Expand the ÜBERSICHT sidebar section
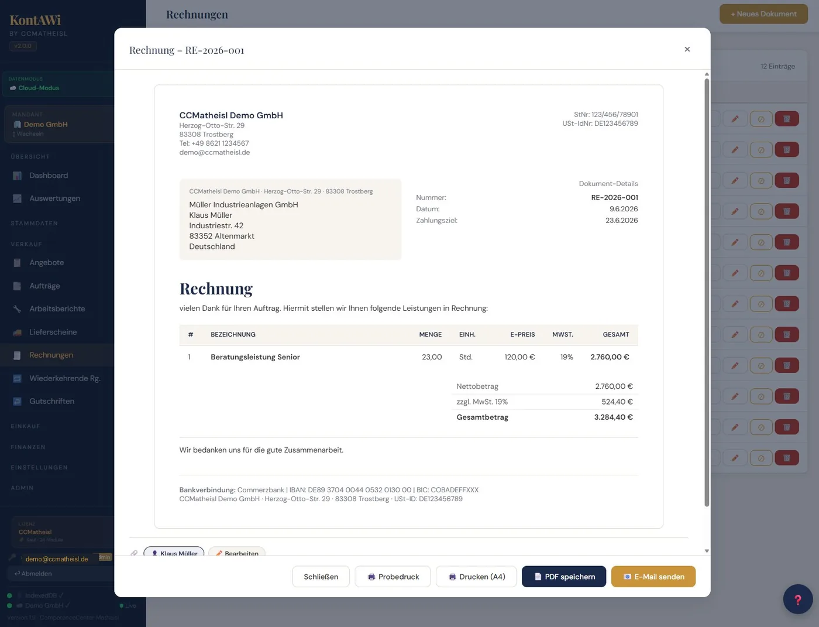 point(30,157)
